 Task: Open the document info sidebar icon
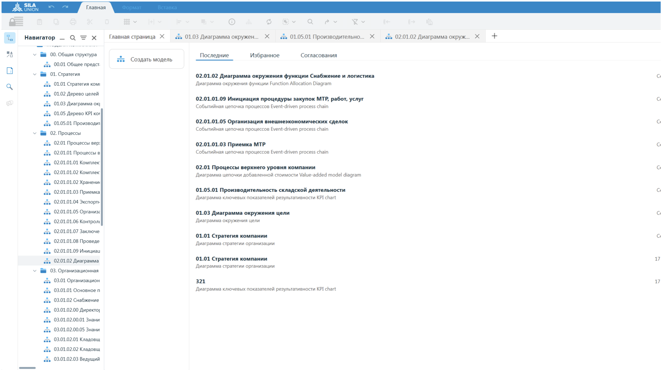coord(10,70)
